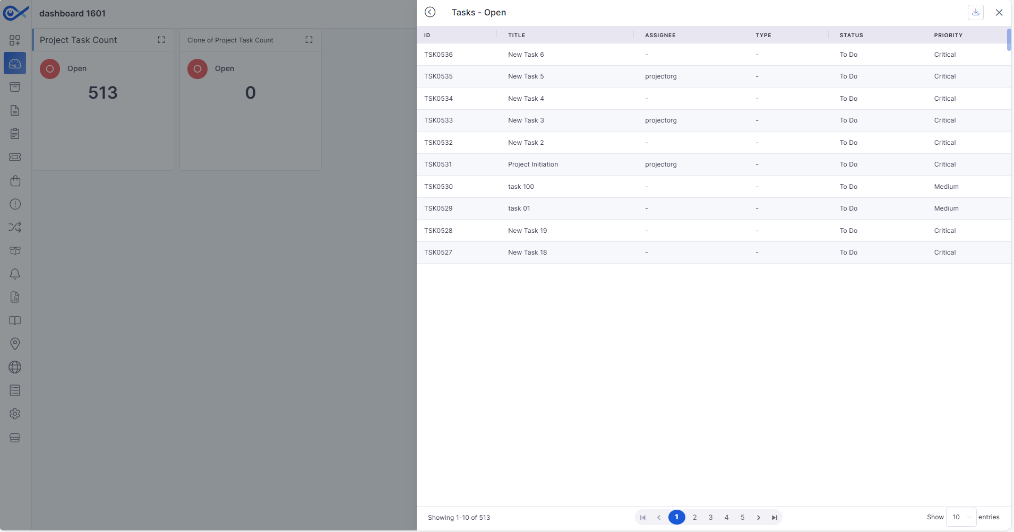Sort by the PRIORITY column header
1014x532 pixels.
(948, 35)
